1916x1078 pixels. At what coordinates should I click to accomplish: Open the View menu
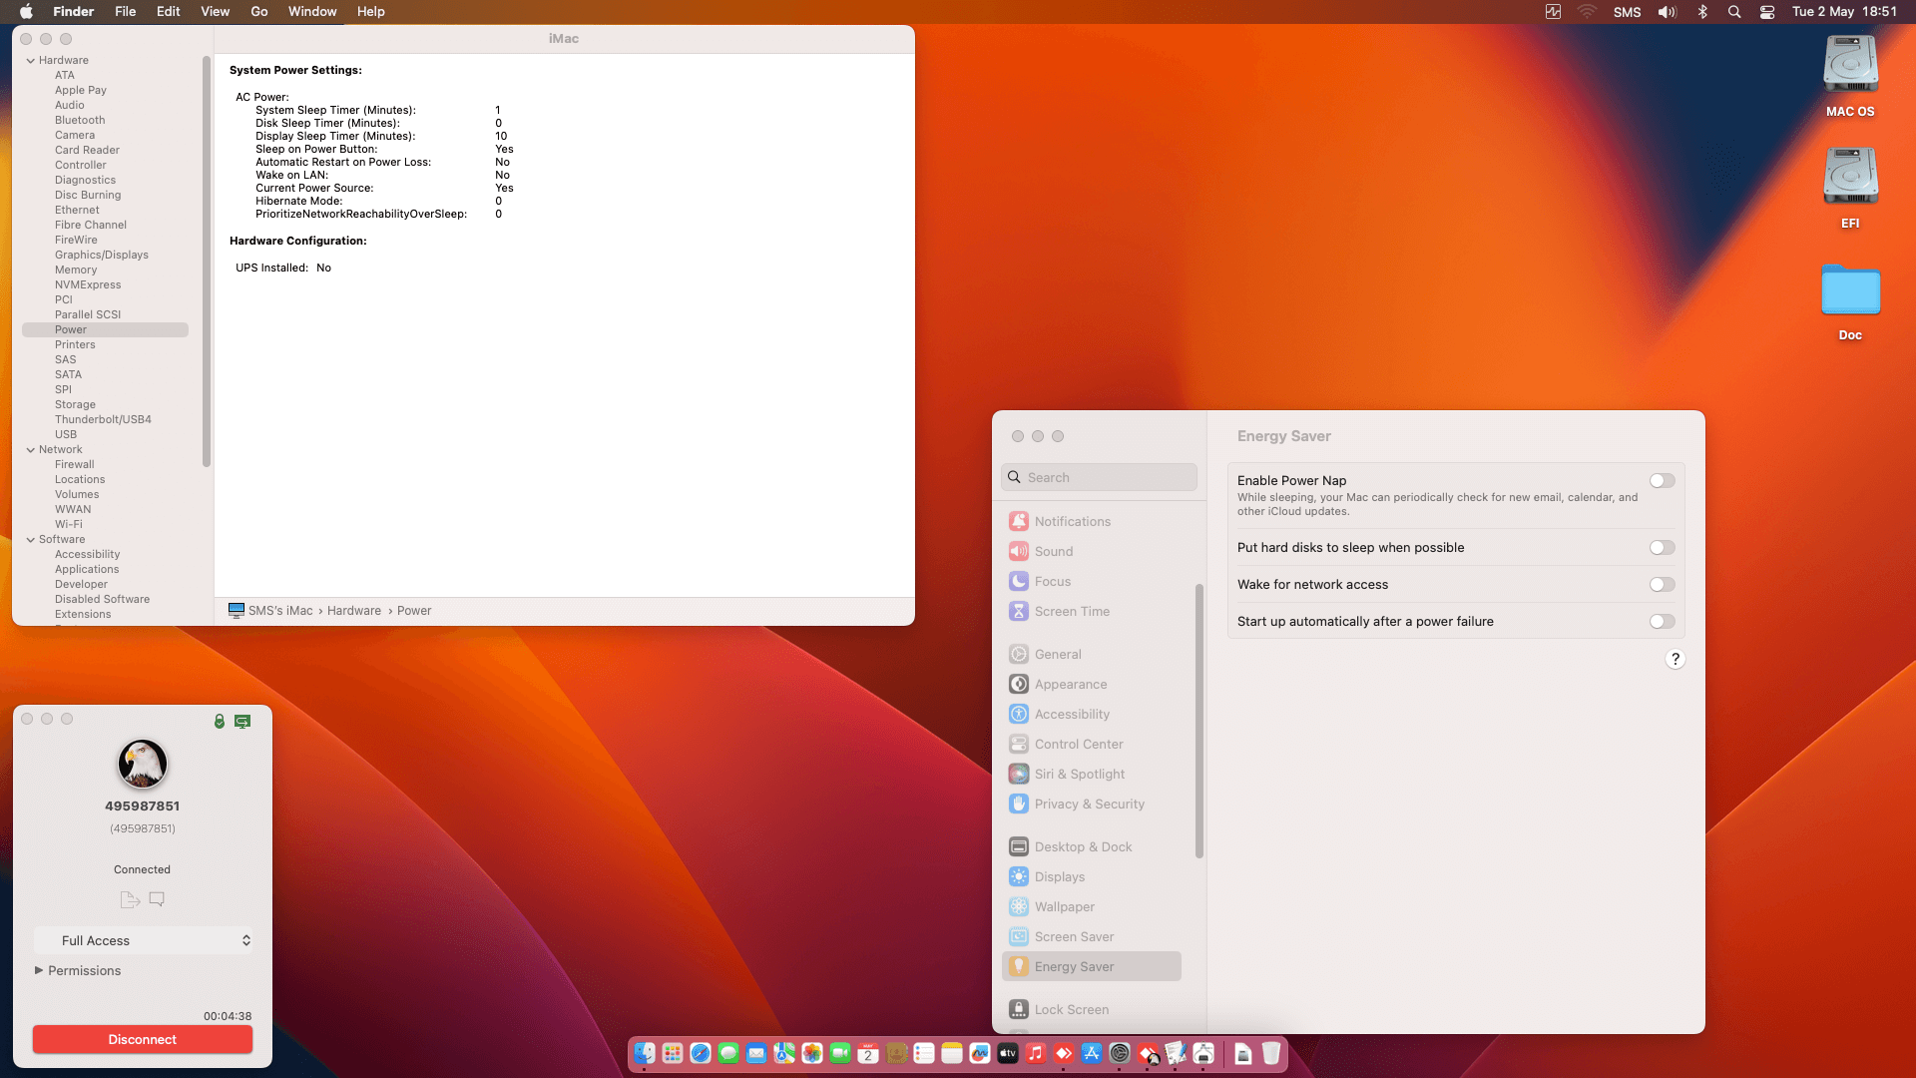click(x=216, y=12)
